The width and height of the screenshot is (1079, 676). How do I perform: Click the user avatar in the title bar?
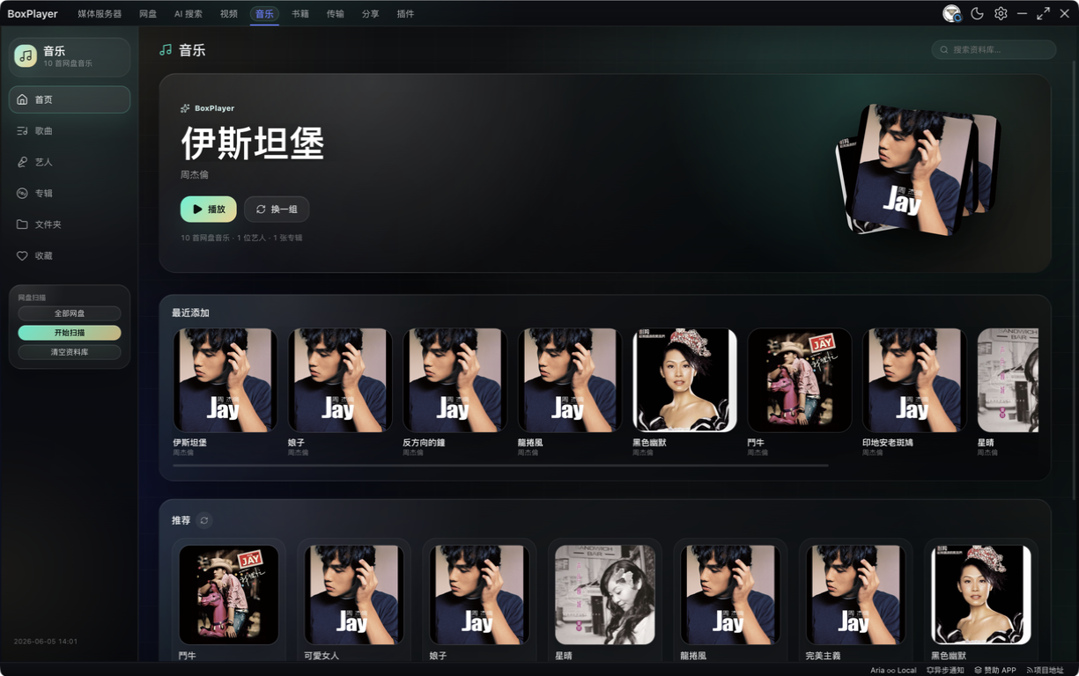[951, 13]
